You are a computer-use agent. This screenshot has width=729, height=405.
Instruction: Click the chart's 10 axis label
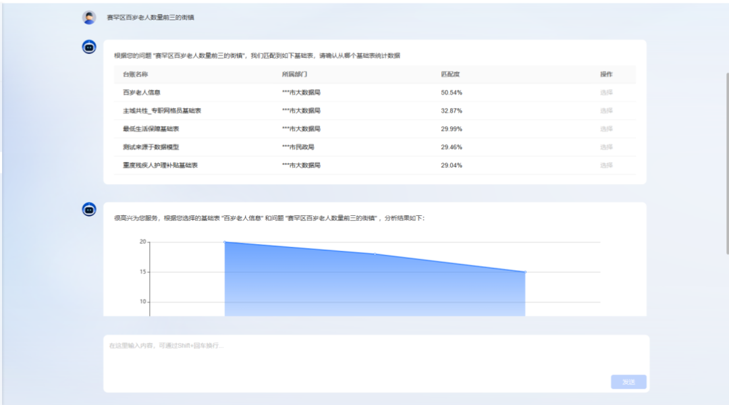[142, 302]
